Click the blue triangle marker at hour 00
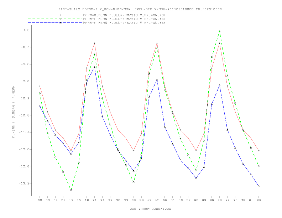This screenshot has height=218, width=282. [x=40, y=106]
